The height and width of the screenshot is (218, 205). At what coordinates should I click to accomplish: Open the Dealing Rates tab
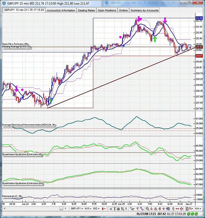coord(86,10)
